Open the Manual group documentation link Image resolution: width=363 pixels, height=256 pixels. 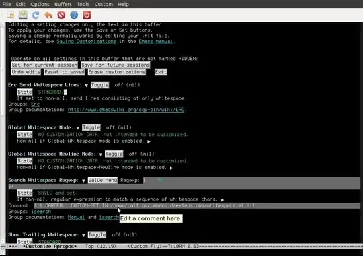[x=76, y=217]
